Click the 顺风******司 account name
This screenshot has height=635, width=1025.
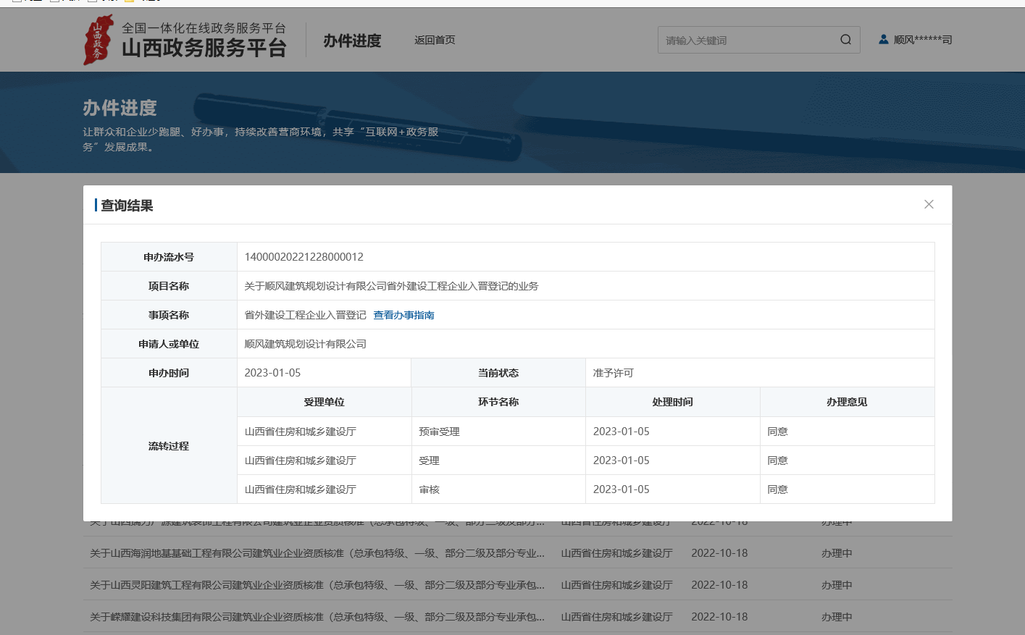click(923, 40)
